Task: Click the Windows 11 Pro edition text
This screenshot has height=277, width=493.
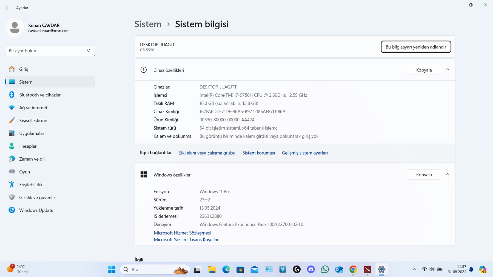Action: (215, 192)
